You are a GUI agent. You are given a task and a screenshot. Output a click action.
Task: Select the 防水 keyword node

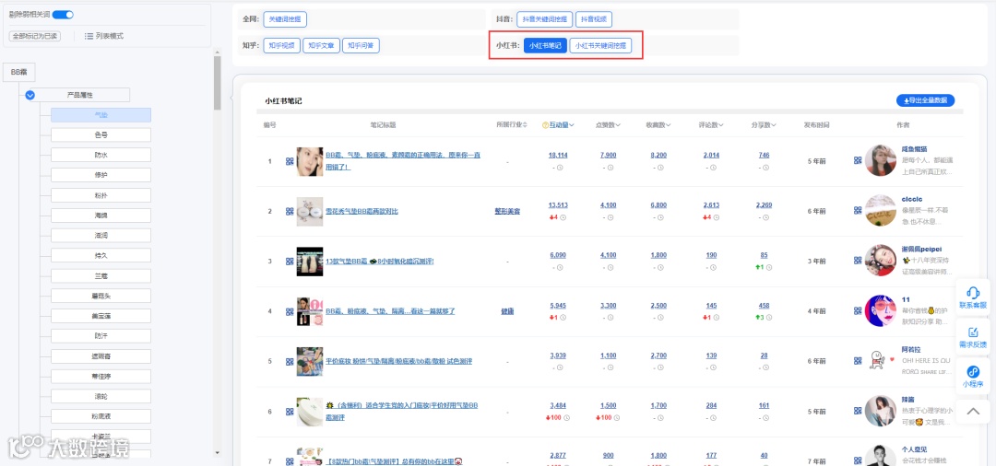pos(101,155)
